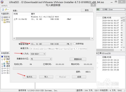
Task: Select local file dated 2018-01-24 15:44
Action: click(111, 70)
